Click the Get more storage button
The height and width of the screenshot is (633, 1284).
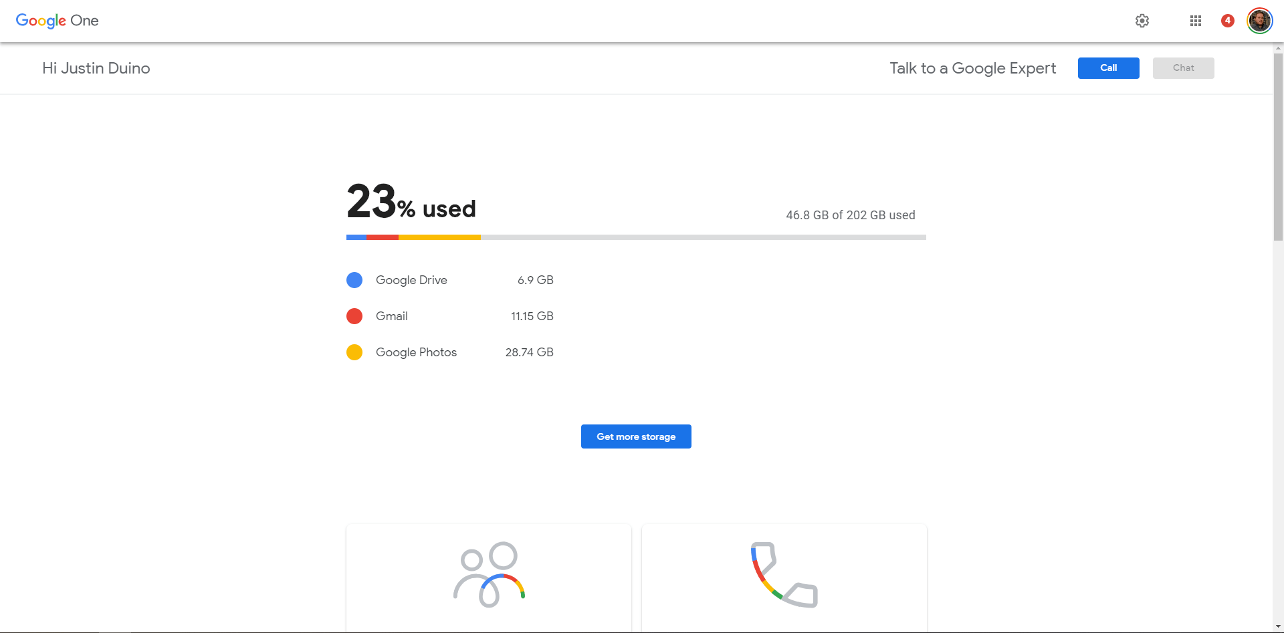click(x=636, y=436)
